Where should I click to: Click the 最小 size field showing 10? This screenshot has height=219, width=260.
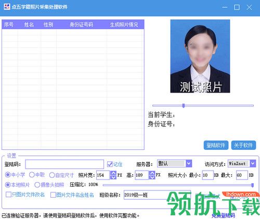point(207,175)
